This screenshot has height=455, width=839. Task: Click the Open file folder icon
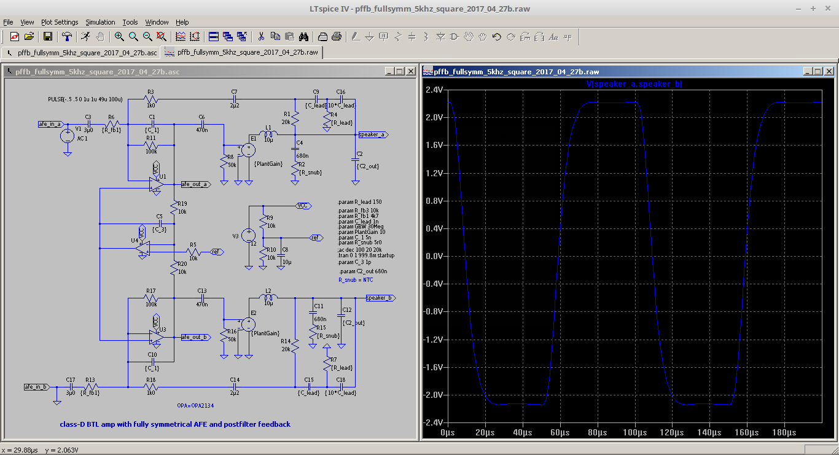click(x=29, y=37)
